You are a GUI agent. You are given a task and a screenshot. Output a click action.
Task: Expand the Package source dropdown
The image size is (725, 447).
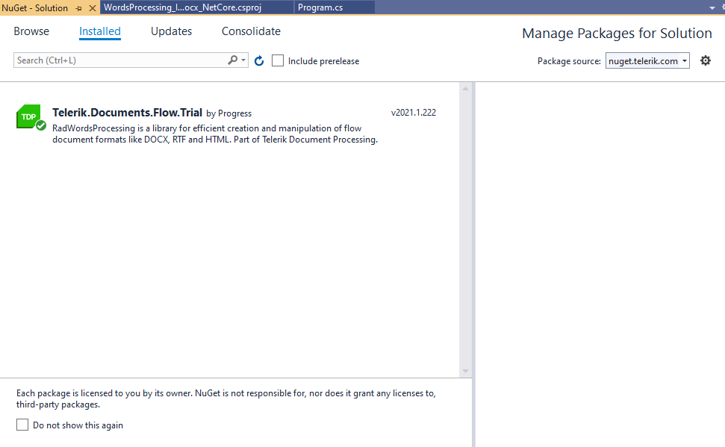click(x=685, y=61)
